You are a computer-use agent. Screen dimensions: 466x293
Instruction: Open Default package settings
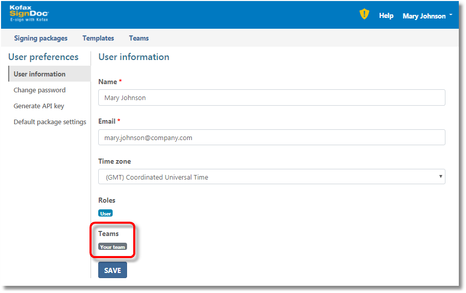point(50,122)
